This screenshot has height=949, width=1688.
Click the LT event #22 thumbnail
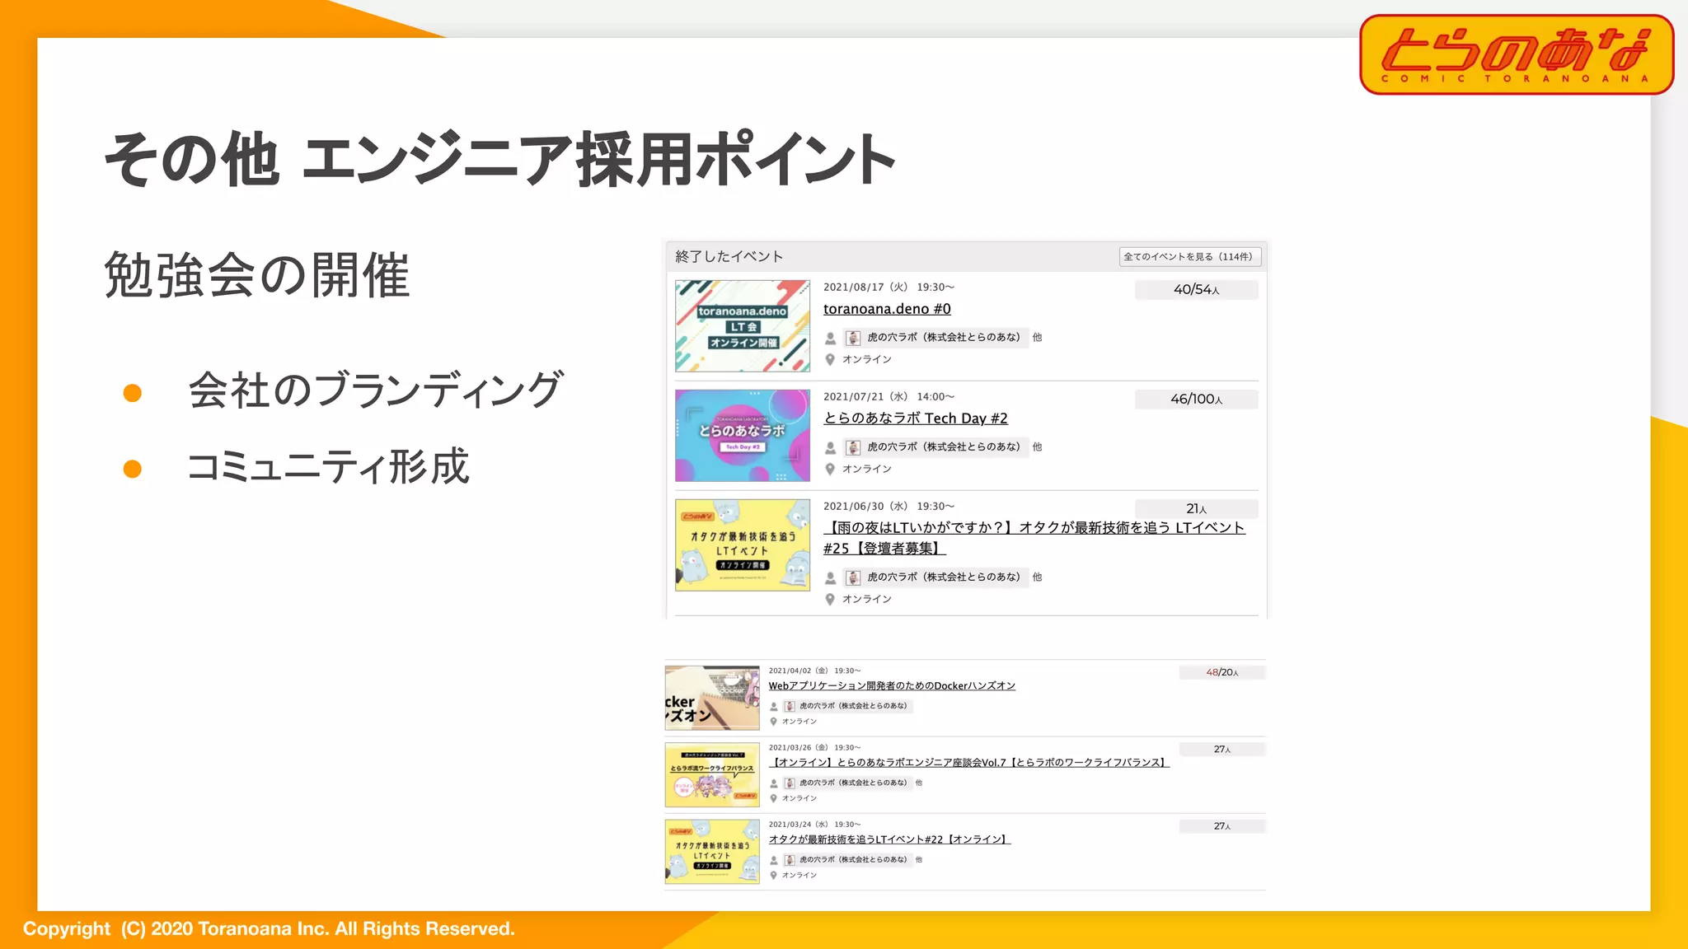[x=712, y=851]
